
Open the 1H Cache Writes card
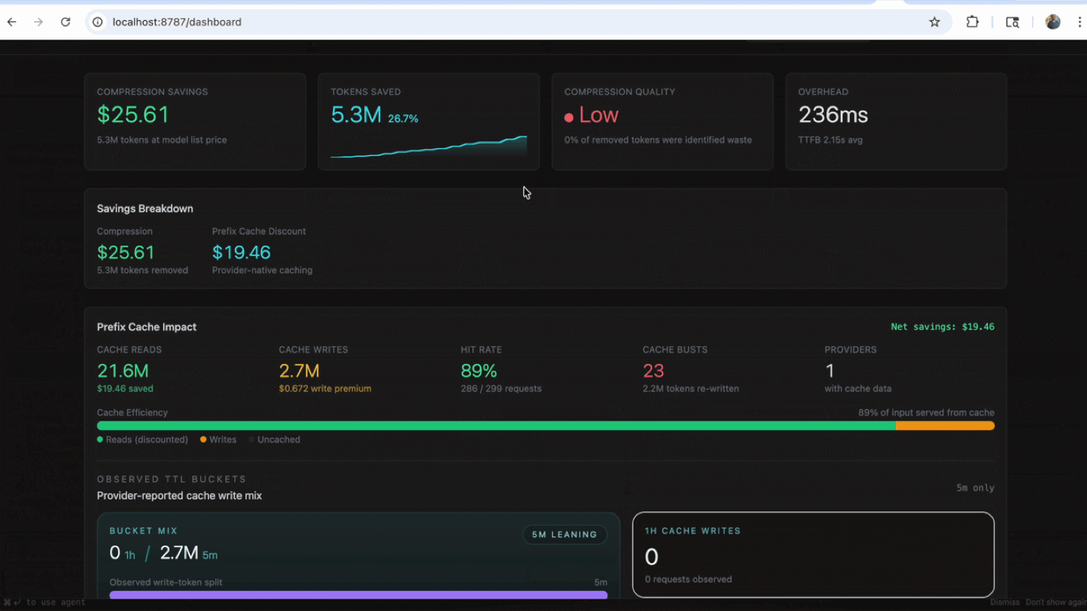[813, 554]
